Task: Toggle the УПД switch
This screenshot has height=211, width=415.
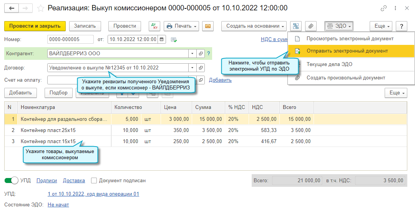Action: 12,180
